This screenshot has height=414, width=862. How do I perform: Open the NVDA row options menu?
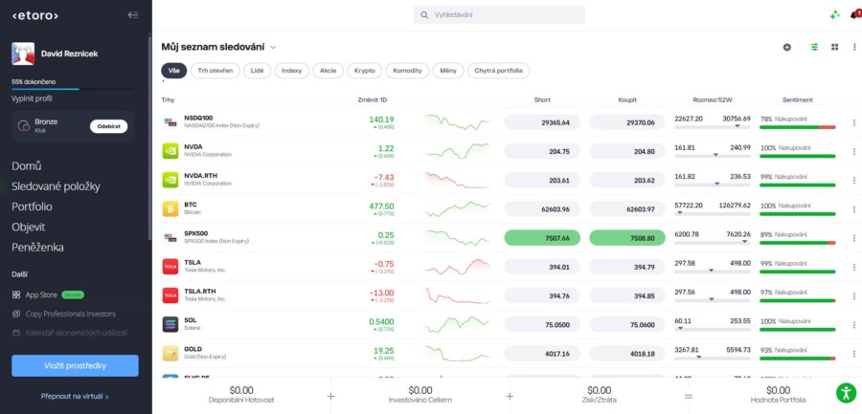tap(853, 151)
